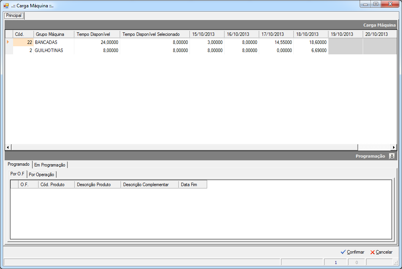
Task: Click the 3,00000 cell in BANCADAS row
Action: (207, 42)
